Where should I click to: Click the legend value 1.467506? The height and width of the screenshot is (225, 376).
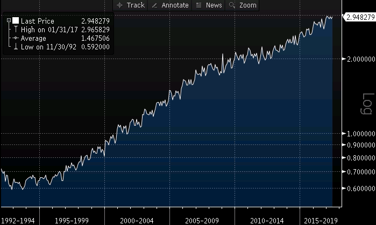pyautogui.click(x=95, y=38)
